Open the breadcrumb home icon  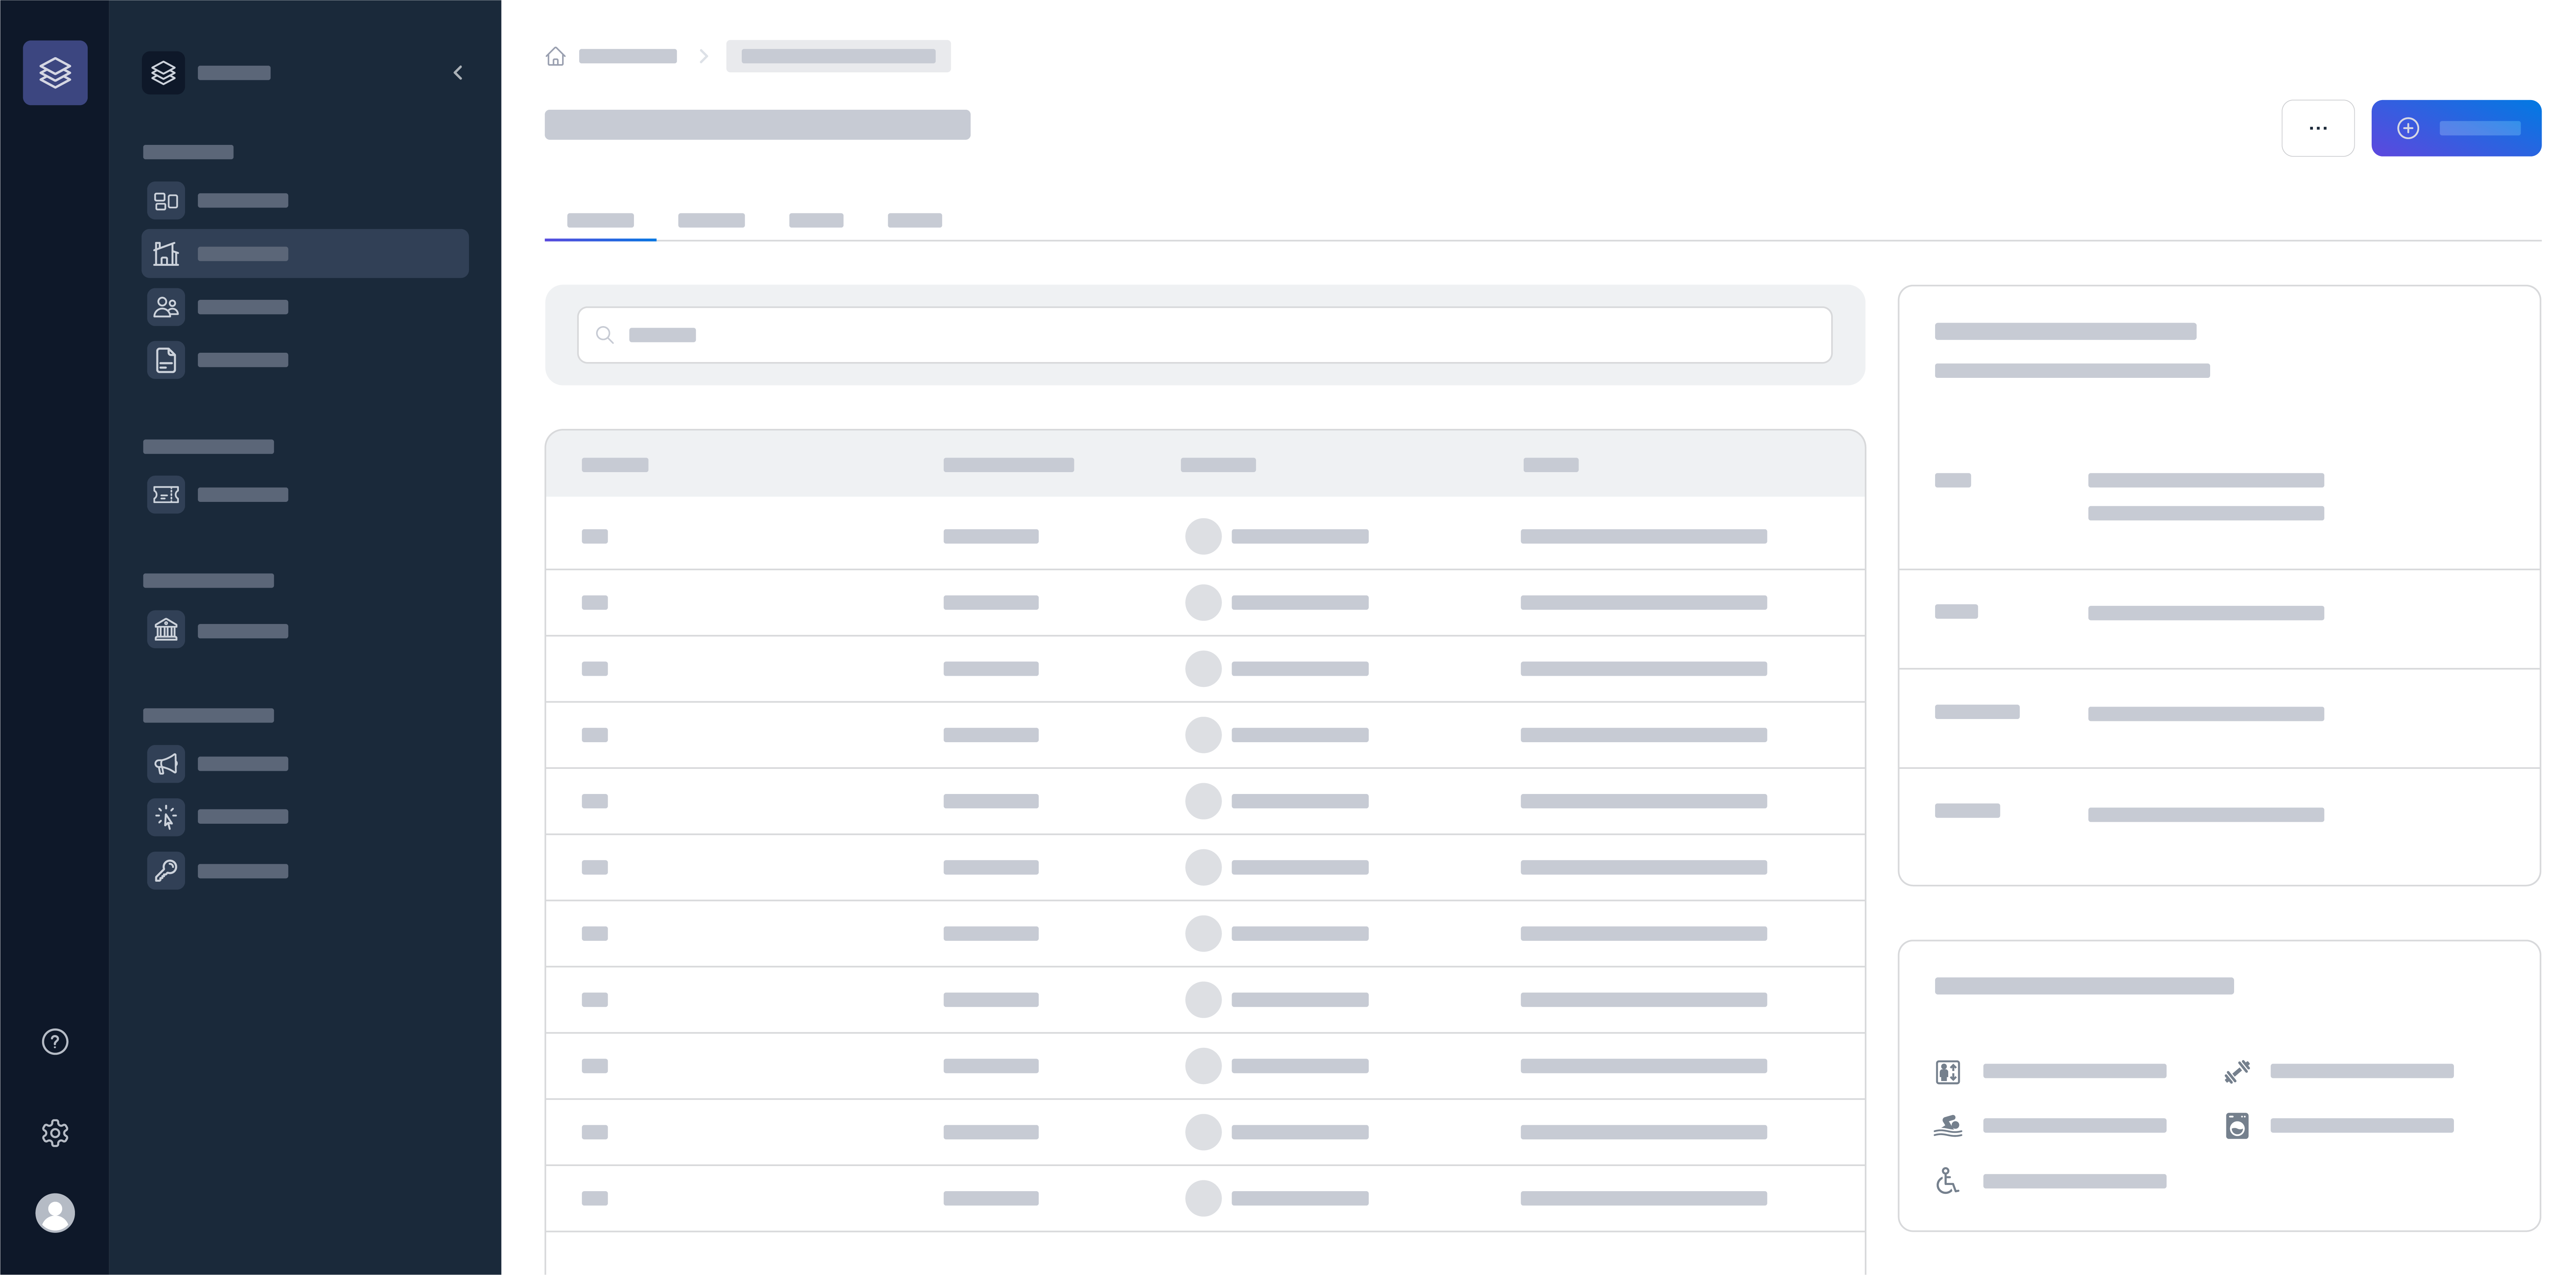point(556,56)
